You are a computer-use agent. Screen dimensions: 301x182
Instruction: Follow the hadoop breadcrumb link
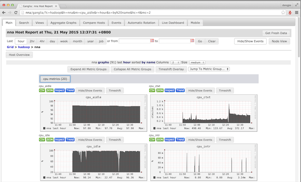tap(24, 47)
